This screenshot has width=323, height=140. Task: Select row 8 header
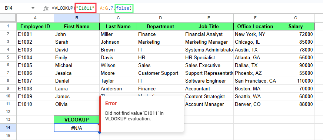pos(8,81)
